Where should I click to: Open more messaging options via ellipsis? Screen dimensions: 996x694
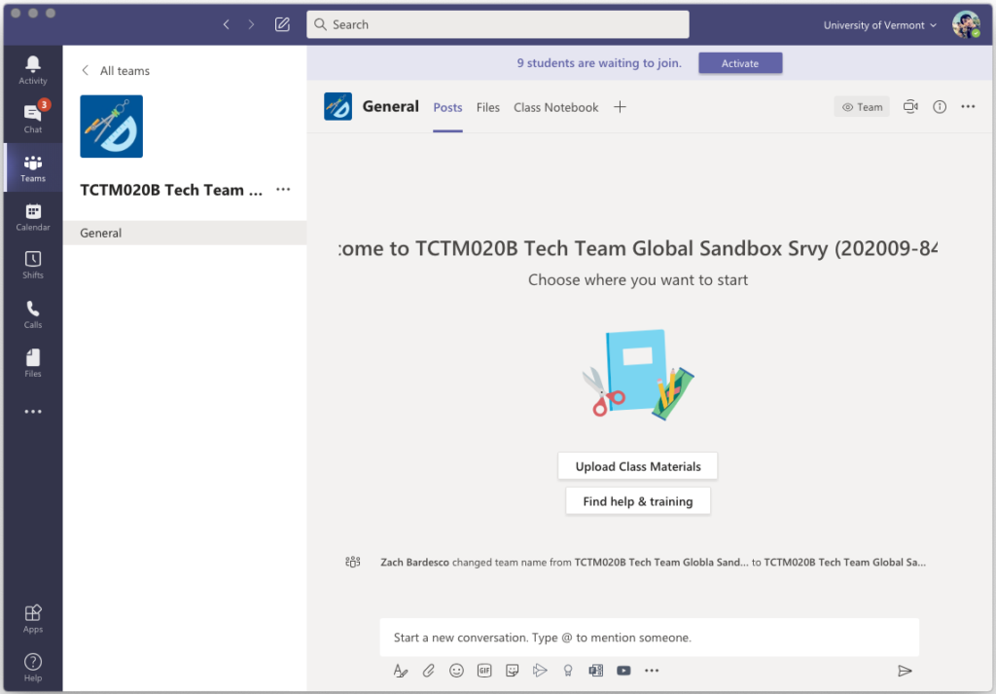[652, 670]
